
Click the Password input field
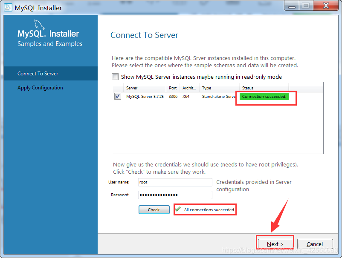(175, 195)
